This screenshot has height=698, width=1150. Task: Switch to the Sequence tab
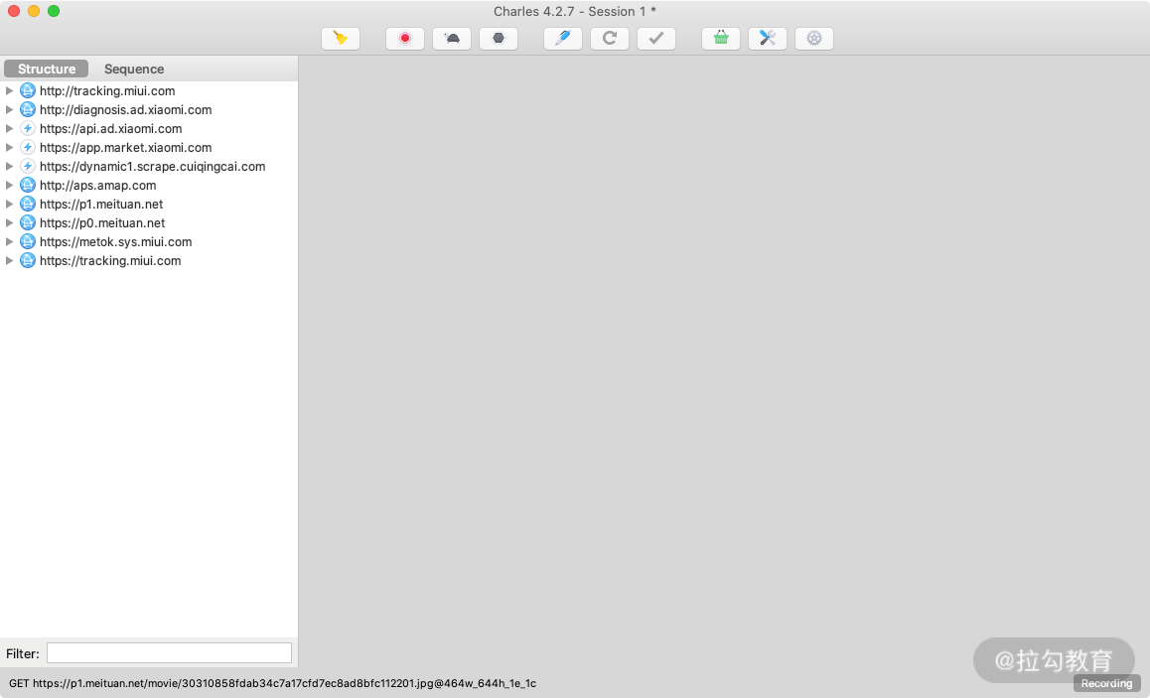pos(134,69)
